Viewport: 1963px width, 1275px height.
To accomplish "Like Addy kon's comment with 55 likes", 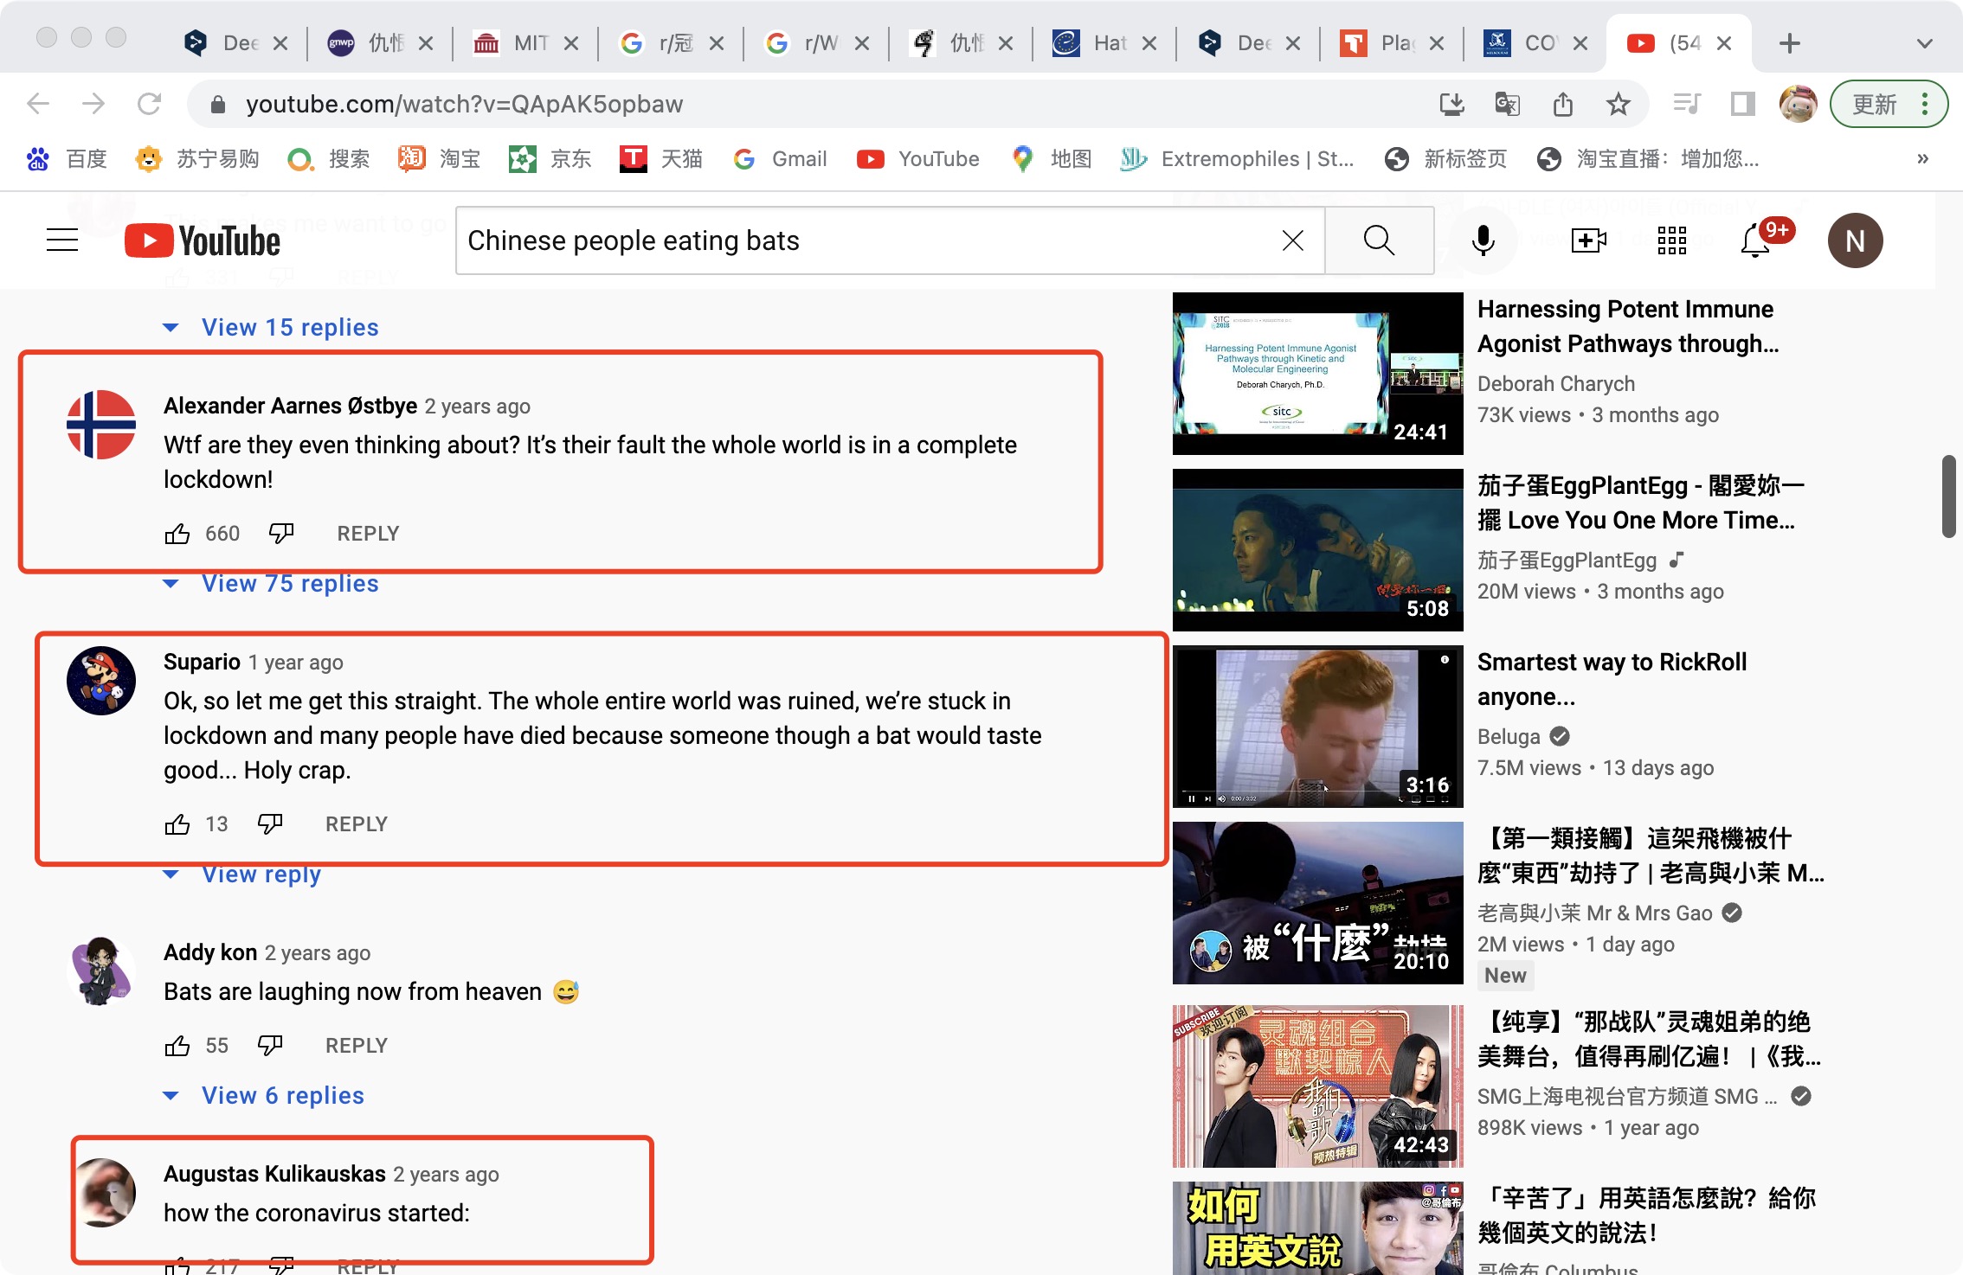I will [x=177, y=1046].
